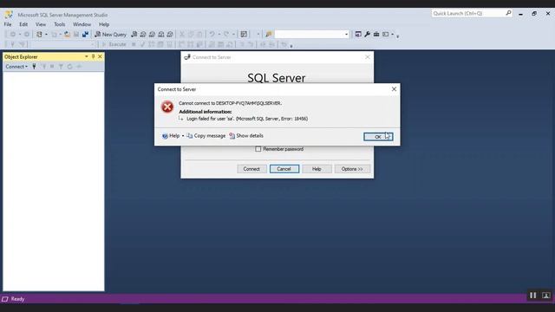Open the File menu

(8, 24)
